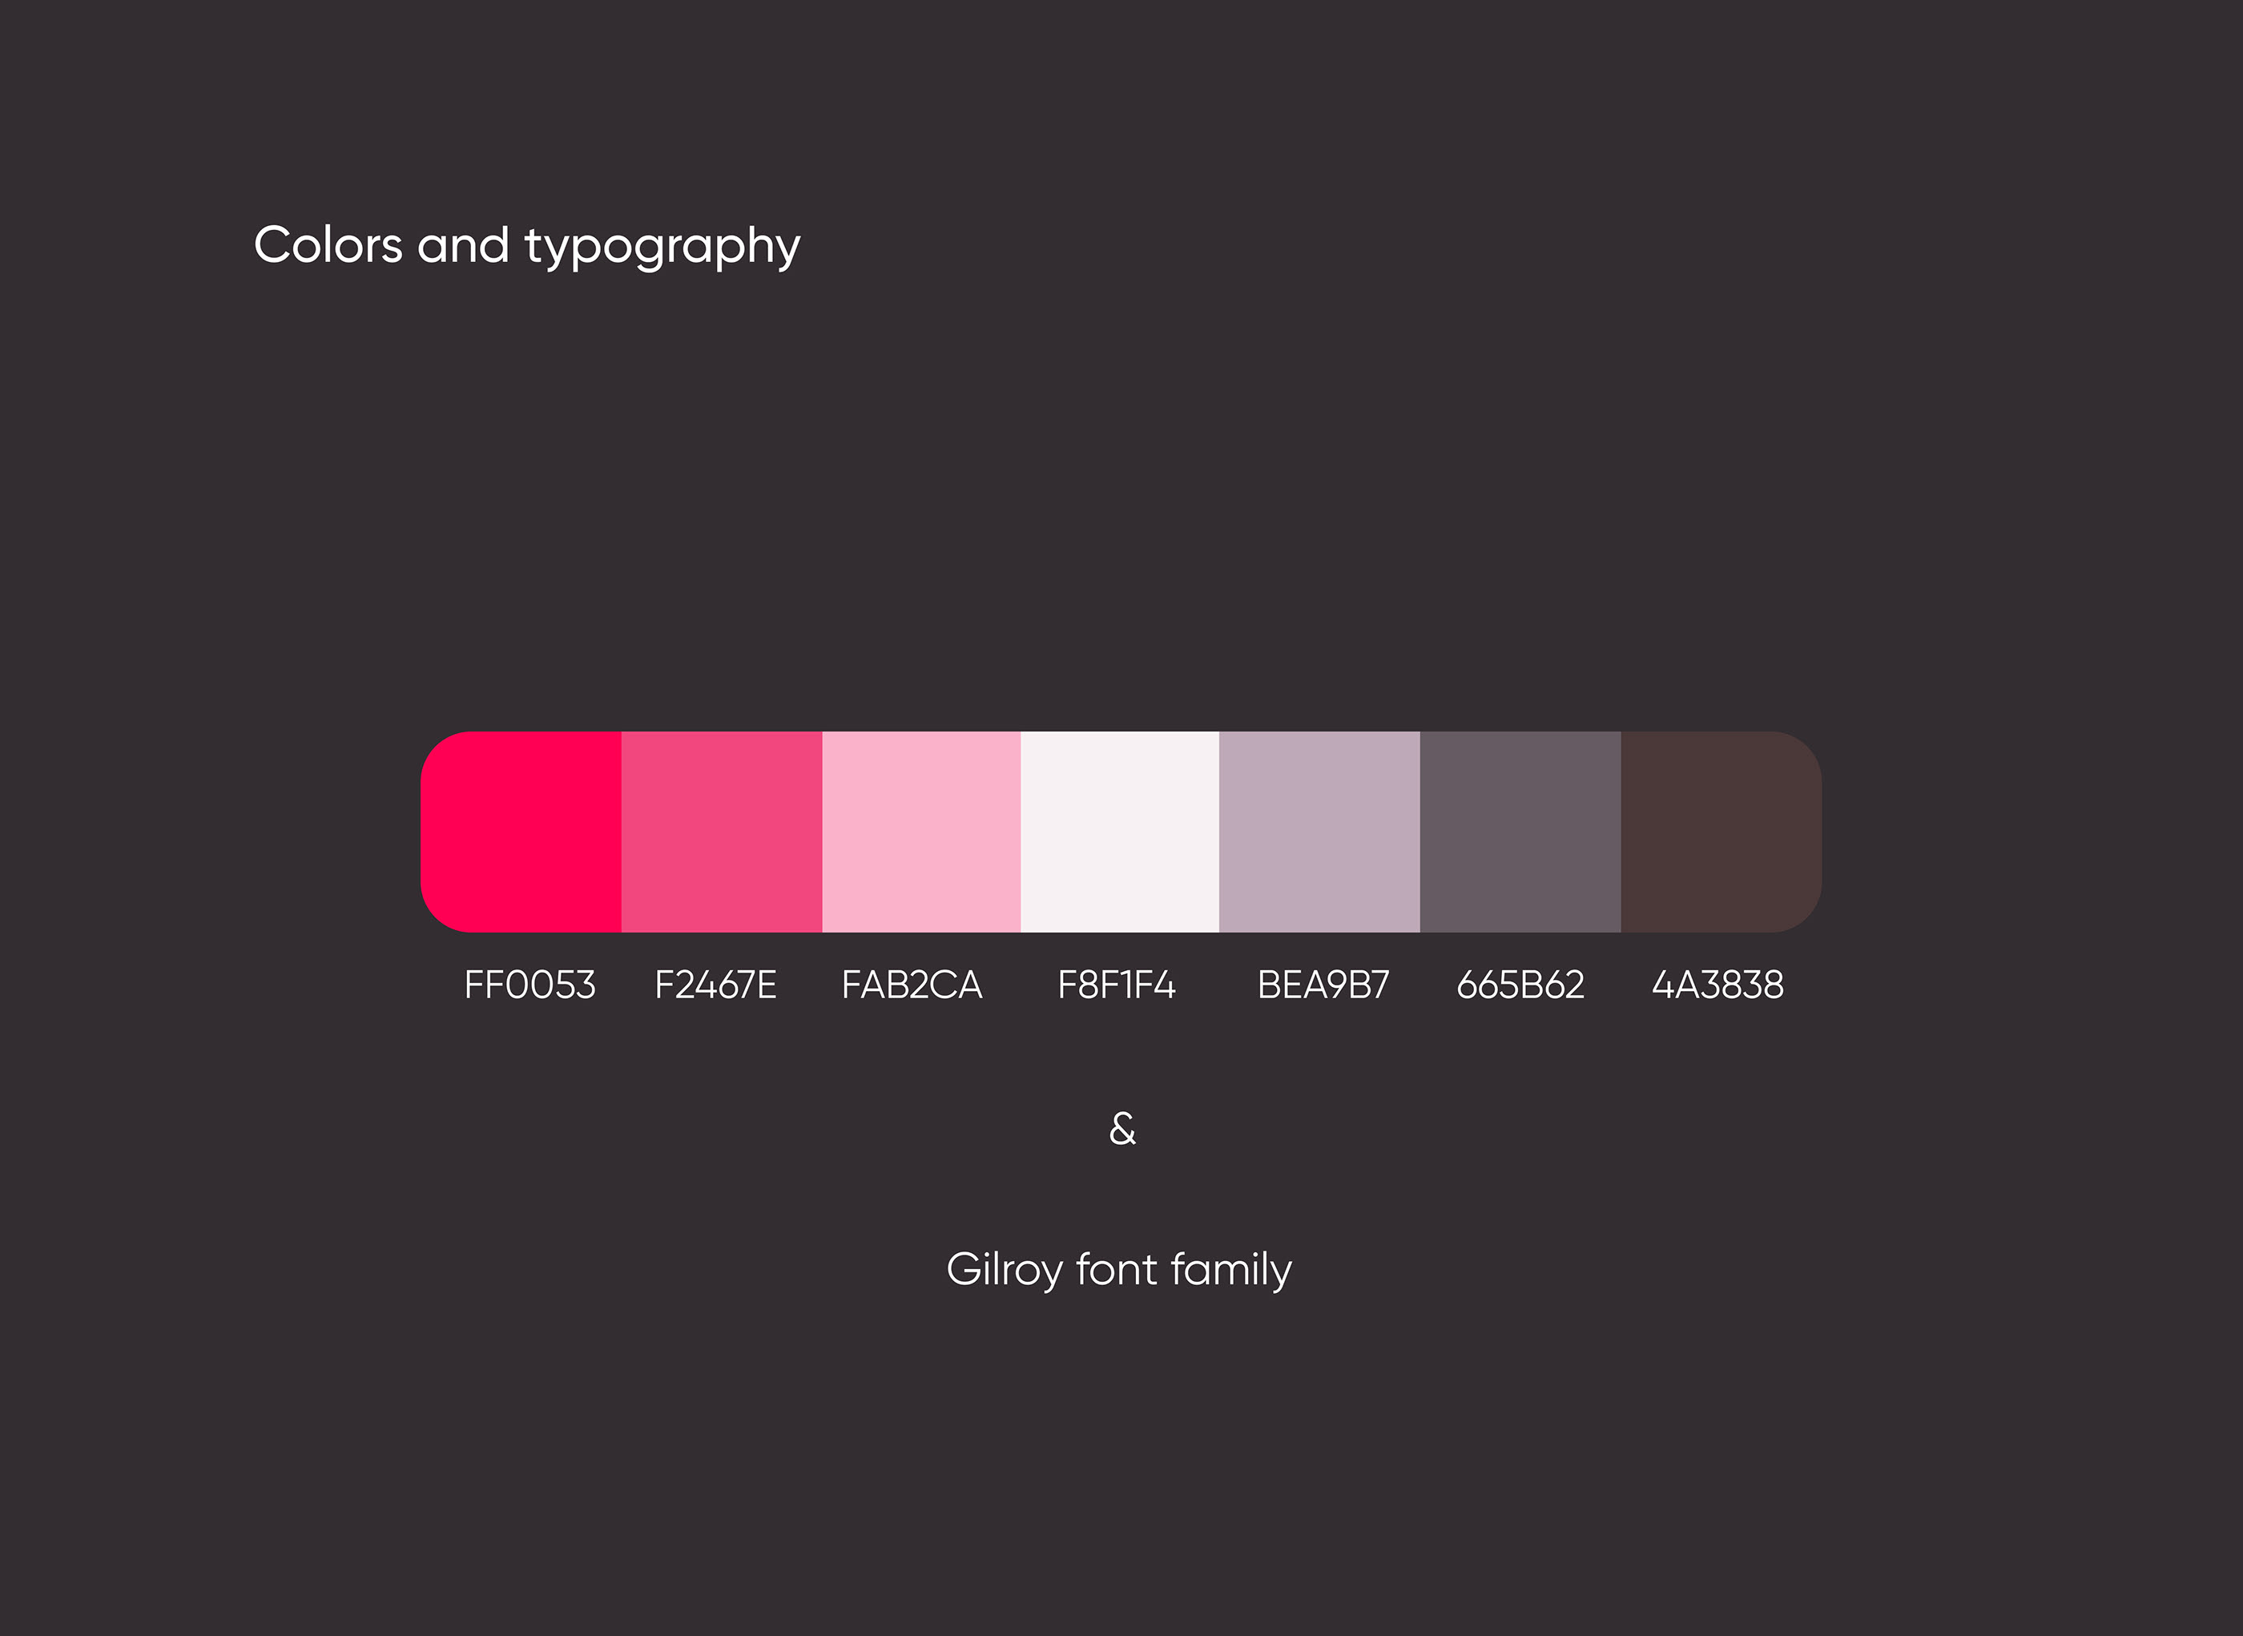The width and height of the screenshot is (2243, 1636).
Task: Click the gray-purple 665B62 swatch
Action: pyautogui.click(x=1520, y=832)
